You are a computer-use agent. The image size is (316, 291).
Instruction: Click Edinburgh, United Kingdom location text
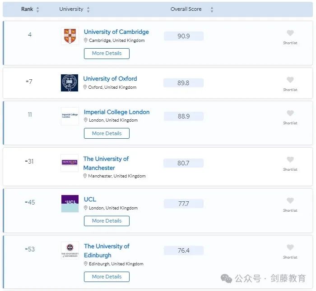tap(116, 264)
